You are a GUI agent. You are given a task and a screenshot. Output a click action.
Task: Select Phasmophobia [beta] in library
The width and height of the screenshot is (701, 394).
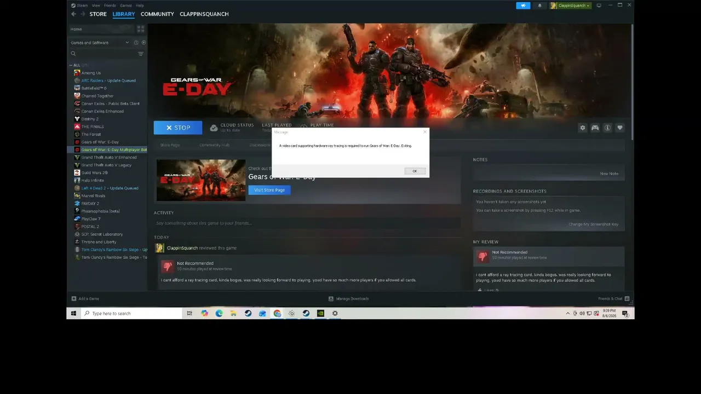point(100,211)
